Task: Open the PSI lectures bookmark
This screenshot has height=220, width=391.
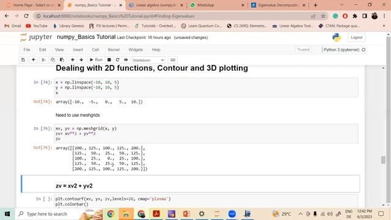Action: tap(109, 26)
